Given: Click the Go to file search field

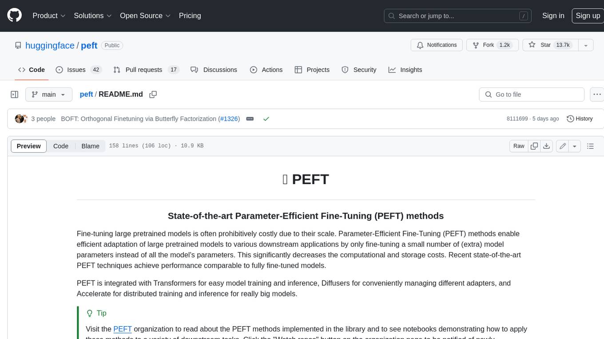Looking at the screenshot, I should pos(532,95).
